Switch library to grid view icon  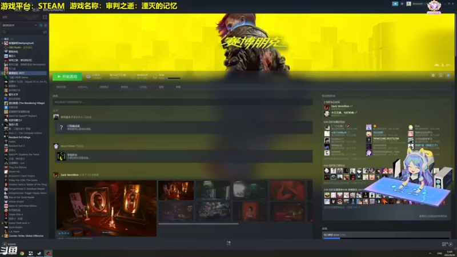pyautogui.click(x=45, y=17)
